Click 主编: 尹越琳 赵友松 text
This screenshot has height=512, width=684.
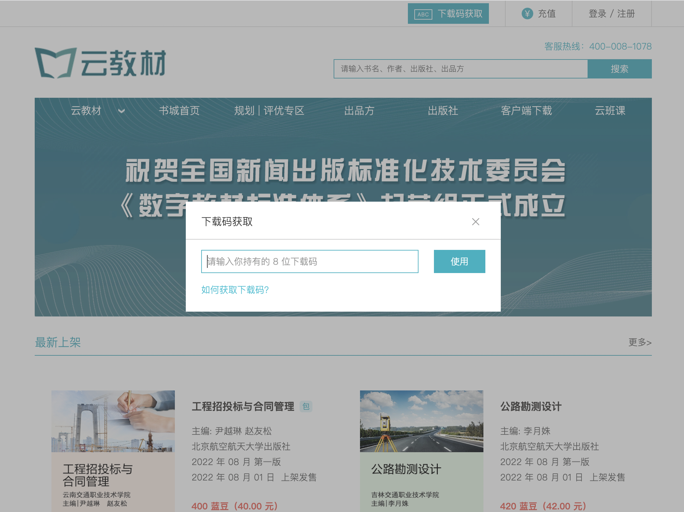232,431
